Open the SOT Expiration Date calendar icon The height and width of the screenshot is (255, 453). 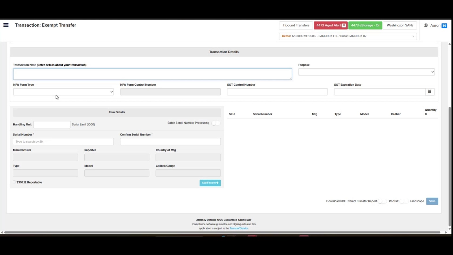pyautogui.click(x=430, y=92)
